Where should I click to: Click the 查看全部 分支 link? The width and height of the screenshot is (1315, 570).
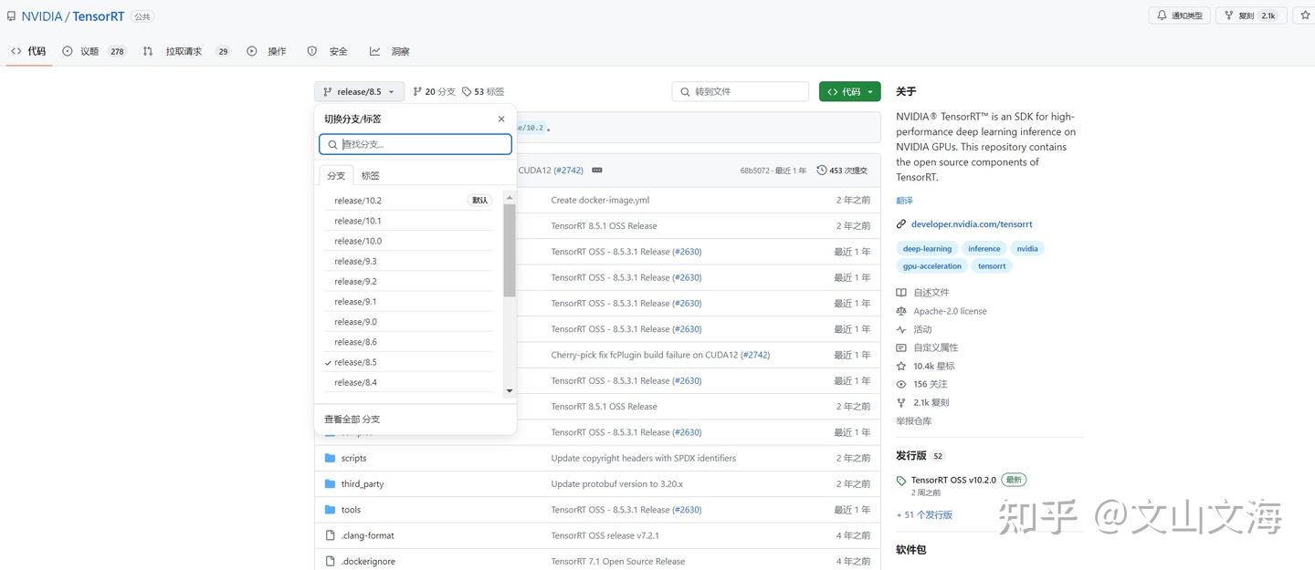pyautogui.click(x=351, y=418)
